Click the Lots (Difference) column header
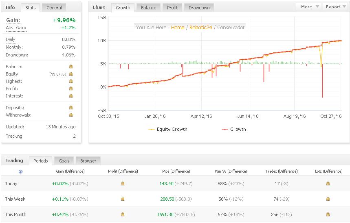Screen dimensions: 350x223 [328, 171]
